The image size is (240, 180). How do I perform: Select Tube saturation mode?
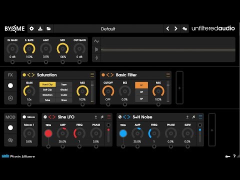[47, 100]
